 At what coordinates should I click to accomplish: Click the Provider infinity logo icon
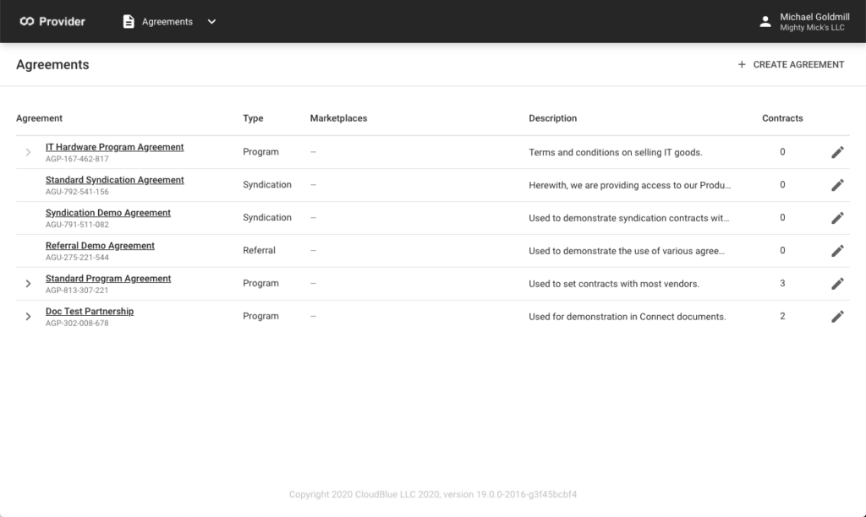point(26,21)
